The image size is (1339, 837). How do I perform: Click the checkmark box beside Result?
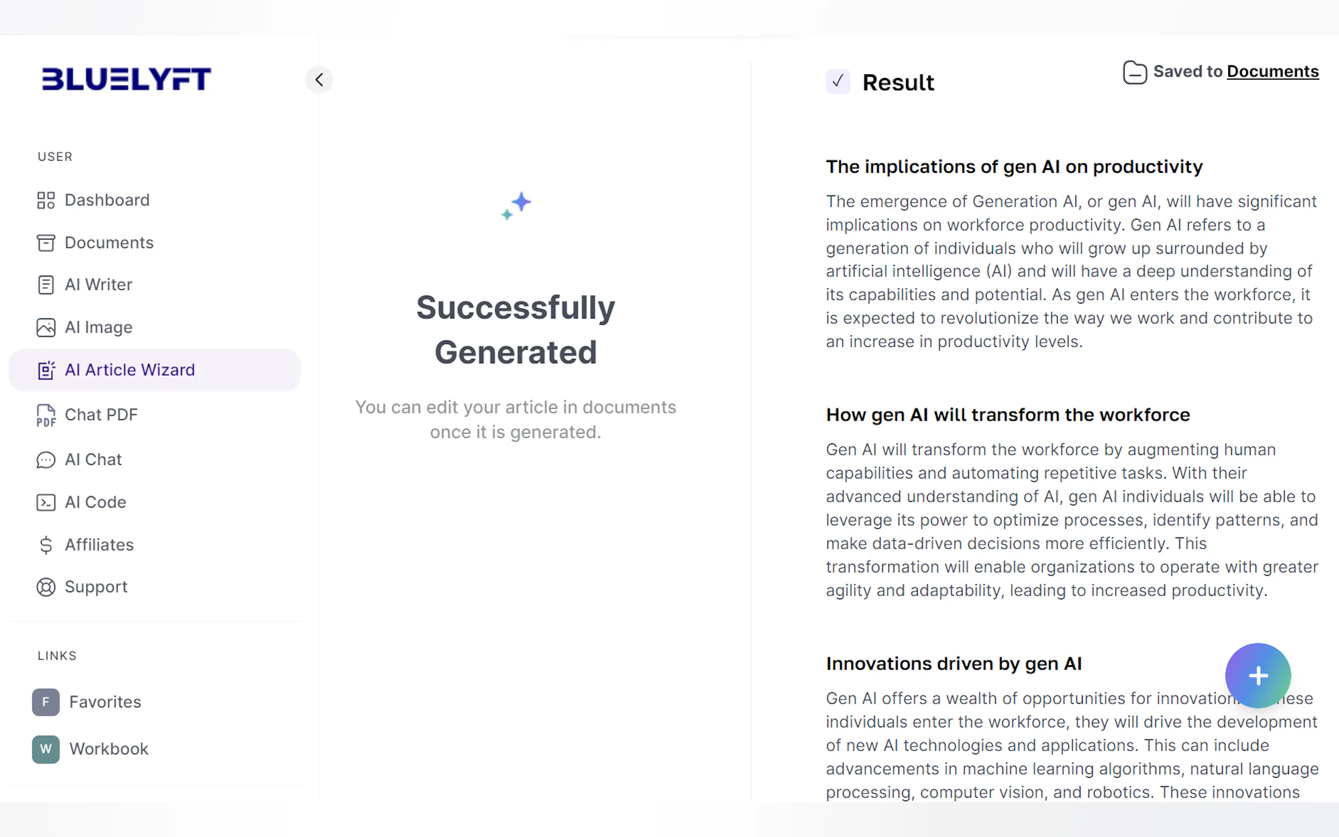pyautogui.click(x=838, y=82)
